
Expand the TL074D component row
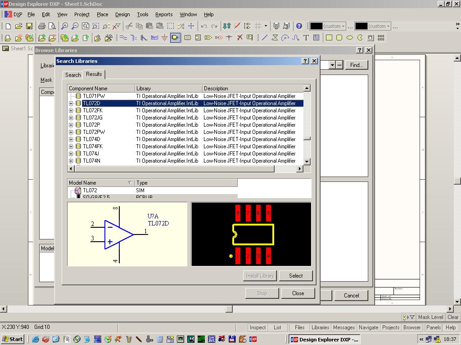(71, 139)
